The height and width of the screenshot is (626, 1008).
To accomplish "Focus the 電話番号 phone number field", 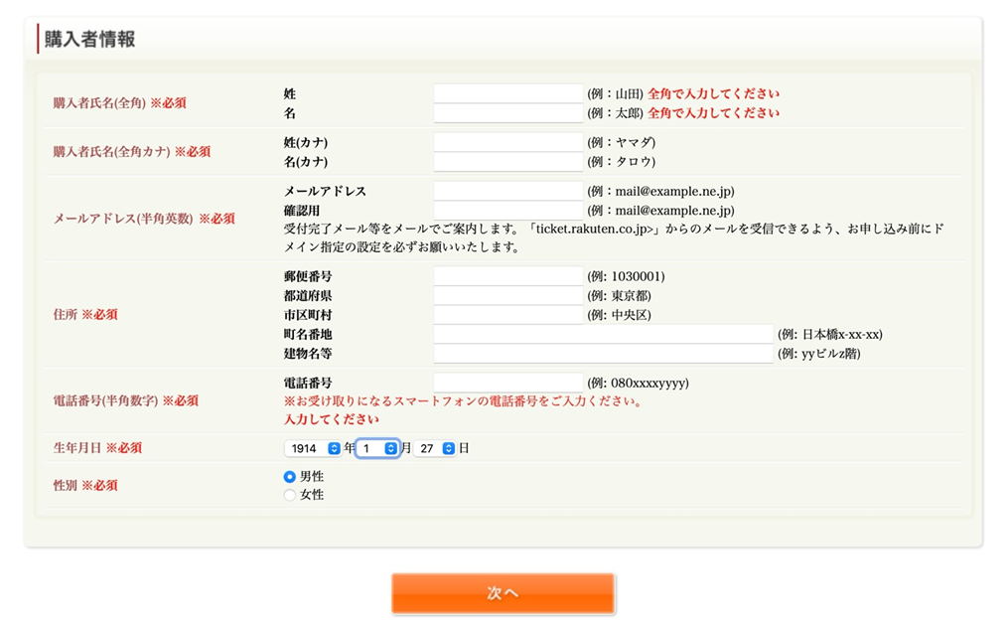I will 507,383.
